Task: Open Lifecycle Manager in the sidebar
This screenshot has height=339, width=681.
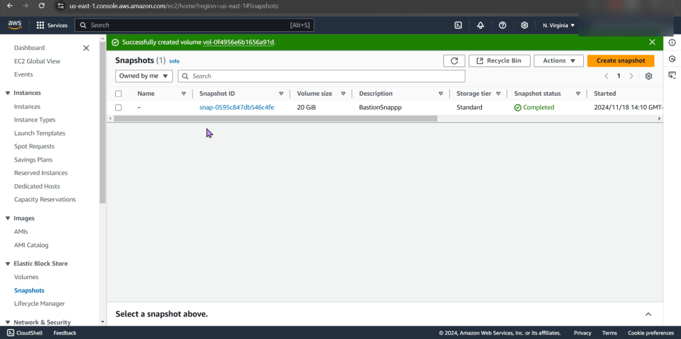Action: pyautogui.click(x=39, y=304)
